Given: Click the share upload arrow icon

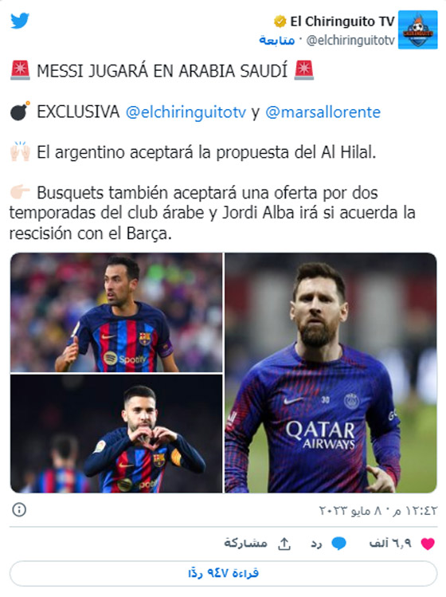Looking at the screenshot, I should coord(284,544).
